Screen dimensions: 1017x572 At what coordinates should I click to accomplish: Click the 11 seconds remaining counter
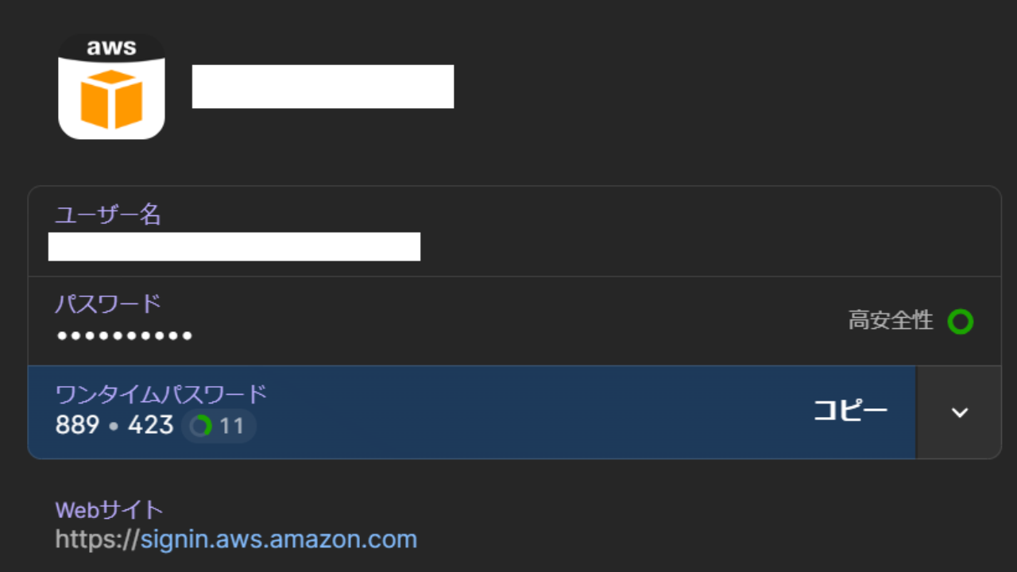[x=232, y=426]
